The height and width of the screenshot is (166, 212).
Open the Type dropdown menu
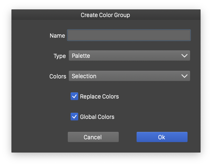pyautogui.click(x=129, y=56)
